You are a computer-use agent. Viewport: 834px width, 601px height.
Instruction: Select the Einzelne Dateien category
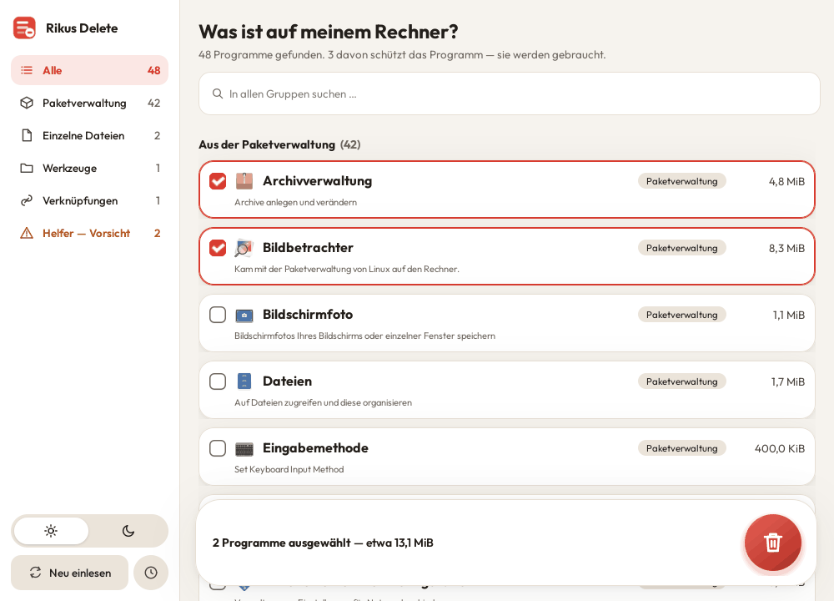point(89,135)
